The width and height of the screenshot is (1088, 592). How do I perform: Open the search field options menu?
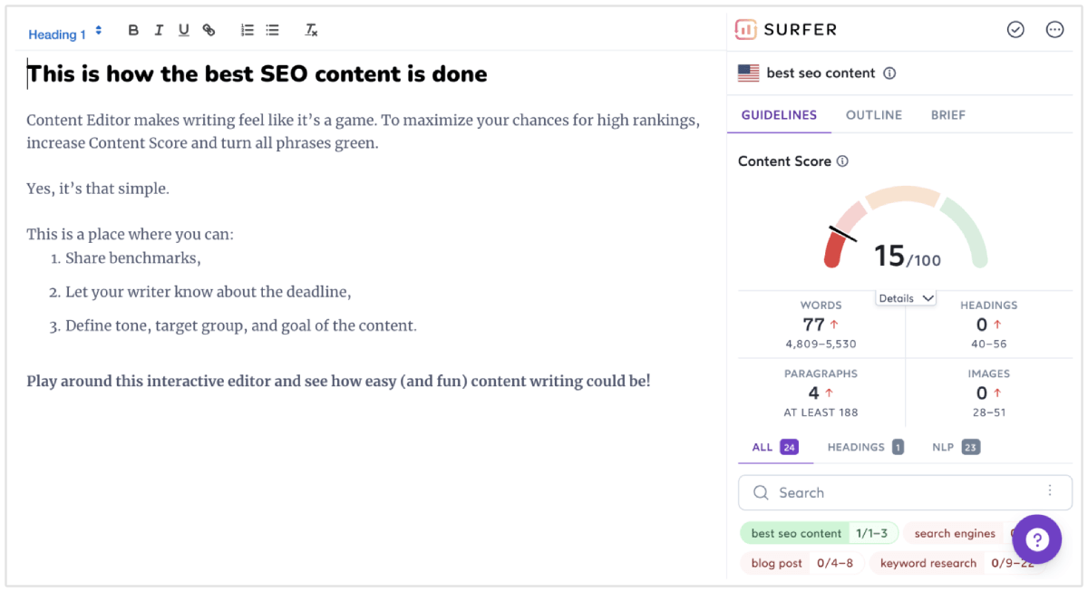pos(1050,490)
